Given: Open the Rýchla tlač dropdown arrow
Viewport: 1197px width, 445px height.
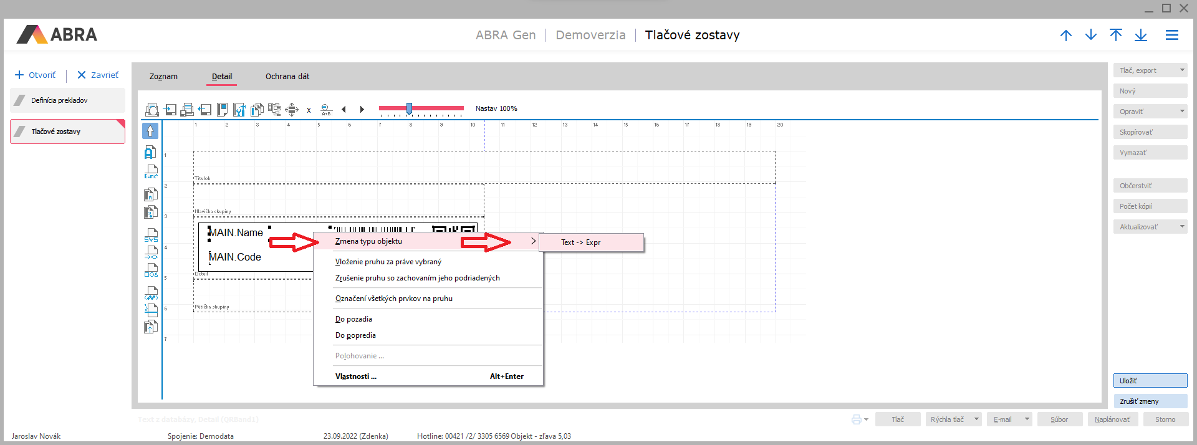Looking at the screenshot, I should 976,419.
